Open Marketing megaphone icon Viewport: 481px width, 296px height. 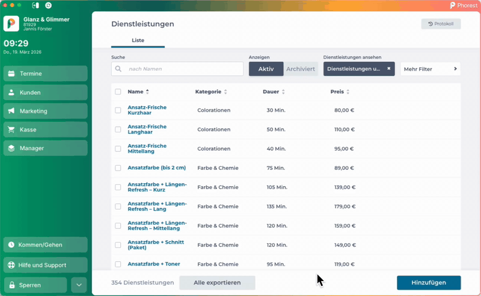(11, 111)
